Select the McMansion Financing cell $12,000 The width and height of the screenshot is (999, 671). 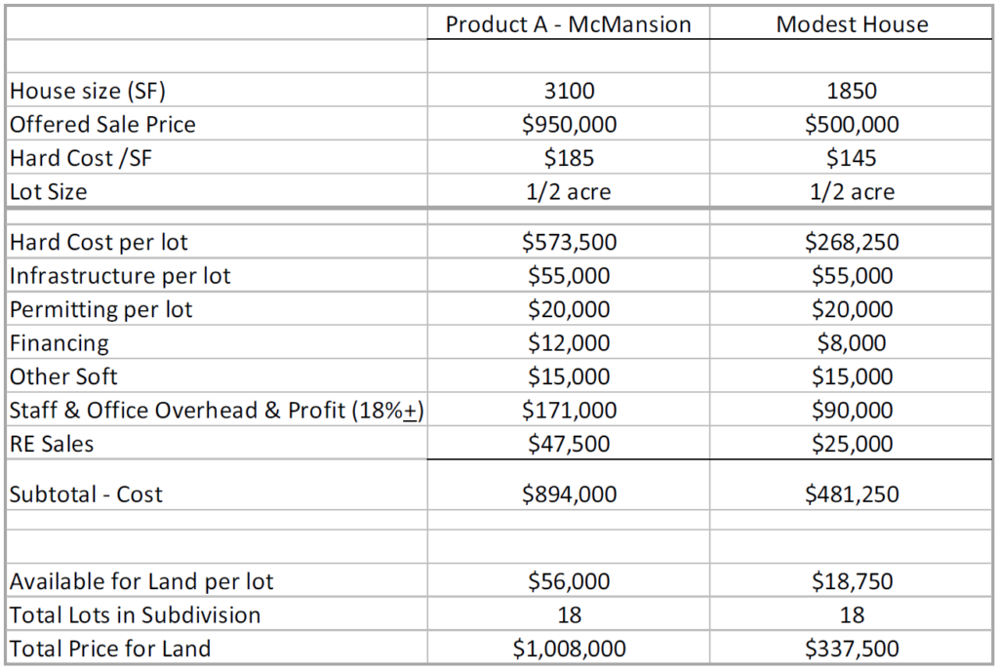pyautogui.click(x=568, y=343)
